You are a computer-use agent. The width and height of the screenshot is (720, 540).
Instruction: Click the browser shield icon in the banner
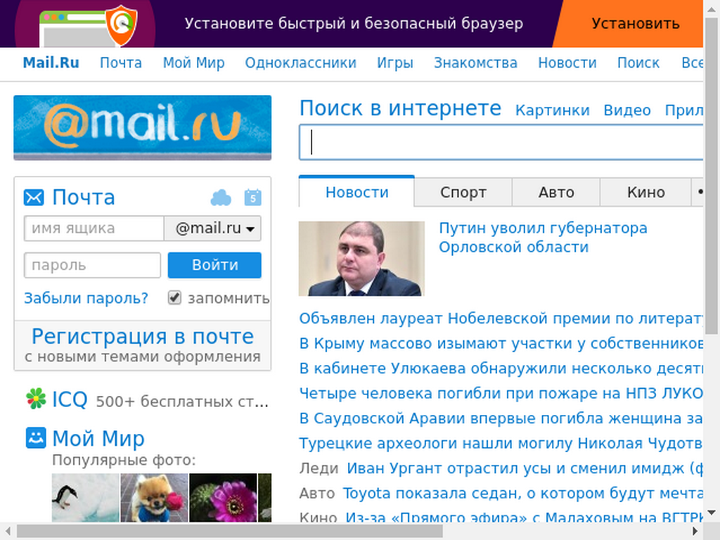[121, 25]
